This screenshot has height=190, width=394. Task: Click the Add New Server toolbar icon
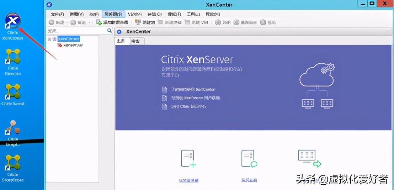coord(99,22)
